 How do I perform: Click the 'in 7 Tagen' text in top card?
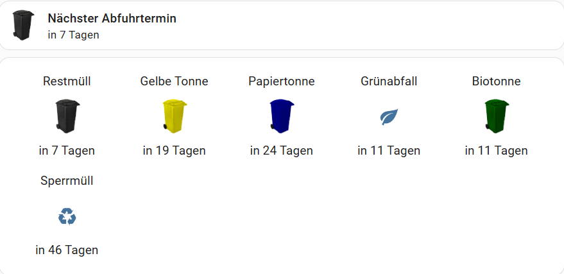point(73,35)
